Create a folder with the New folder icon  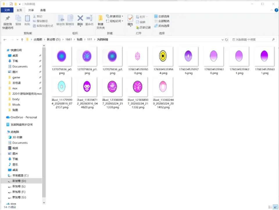tap(101, 18)
